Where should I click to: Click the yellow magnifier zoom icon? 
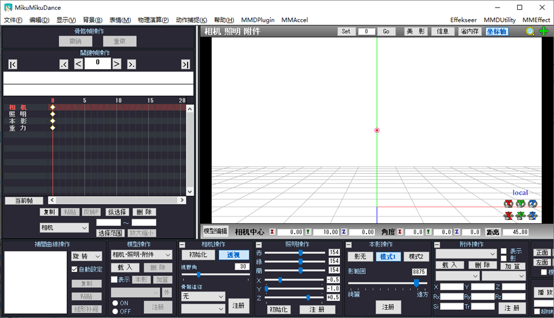pos(530,31)
